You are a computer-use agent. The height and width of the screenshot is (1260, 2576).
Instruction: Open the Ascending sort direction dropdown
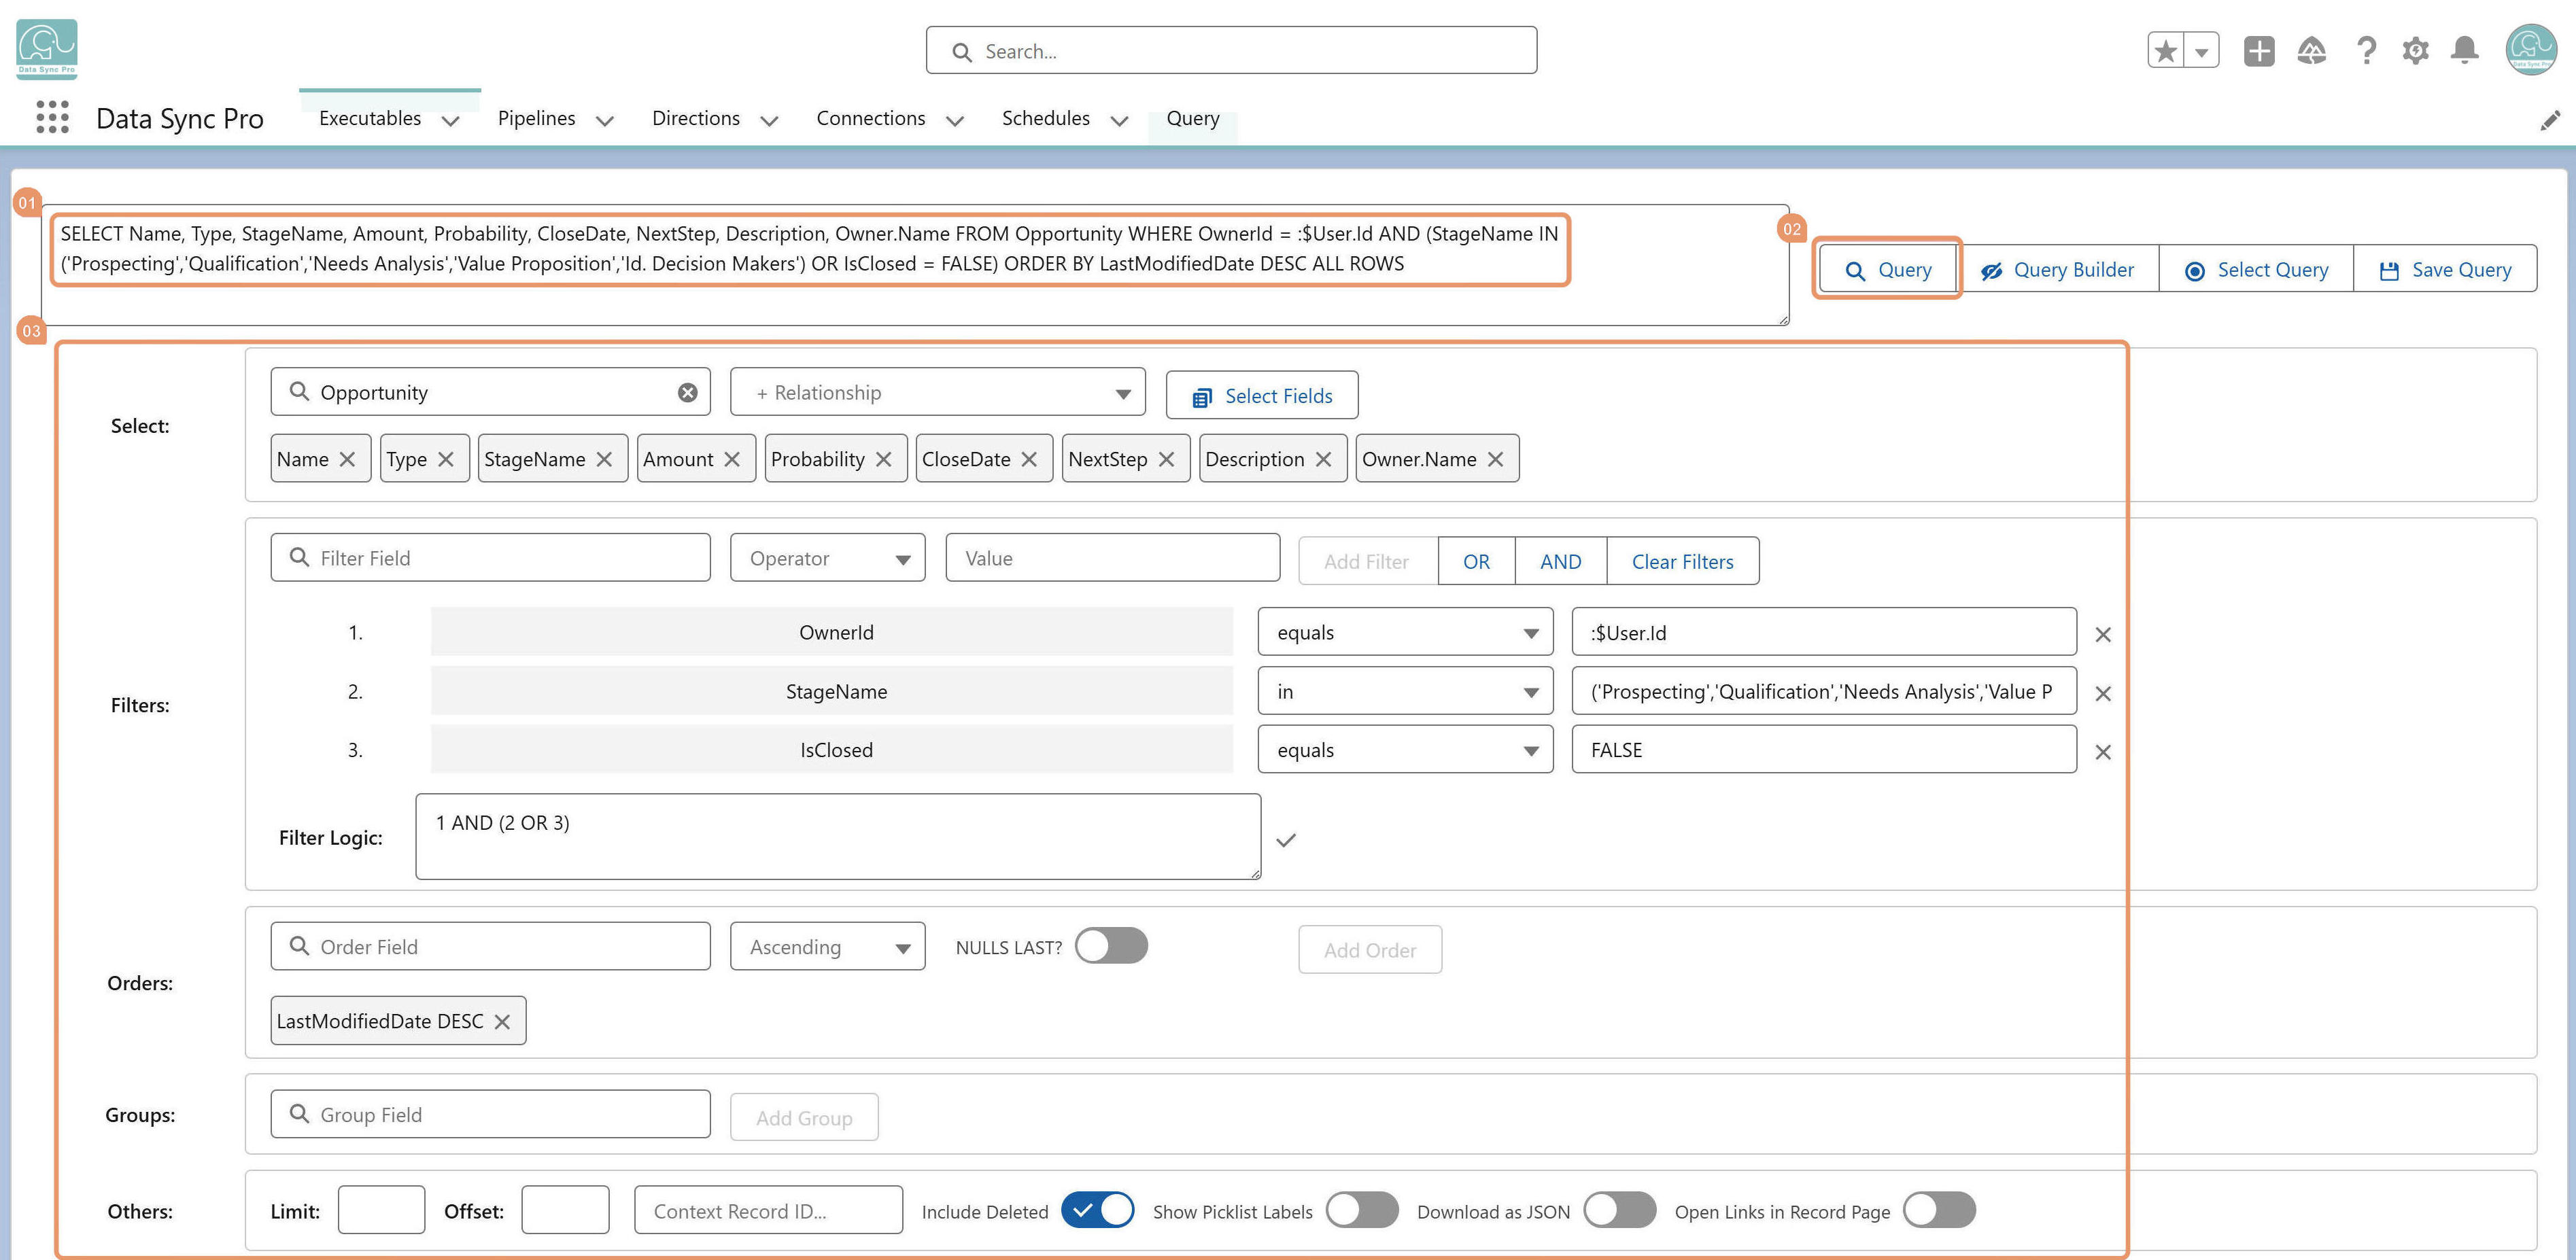point(827,946)
